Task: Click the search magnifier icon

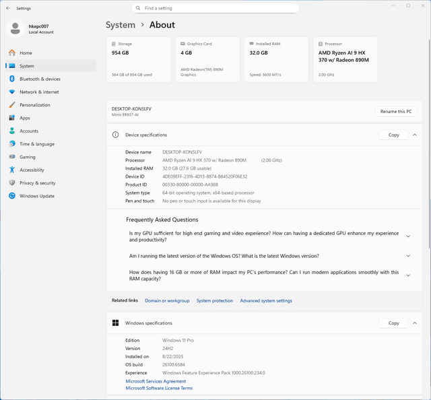Action: click(x=138, y=8)
